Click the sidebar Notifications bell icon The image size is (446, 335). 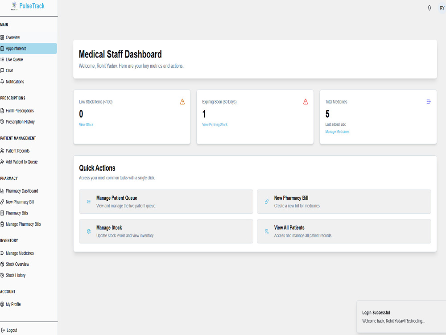[2, 82]
